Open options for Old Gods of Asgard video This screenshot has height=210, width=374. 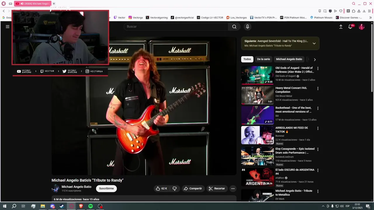(x=318, y=69)
